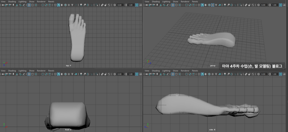Click Motion Blur icon in top panel
The image size is (288, 132).
(x=84, y=5)
